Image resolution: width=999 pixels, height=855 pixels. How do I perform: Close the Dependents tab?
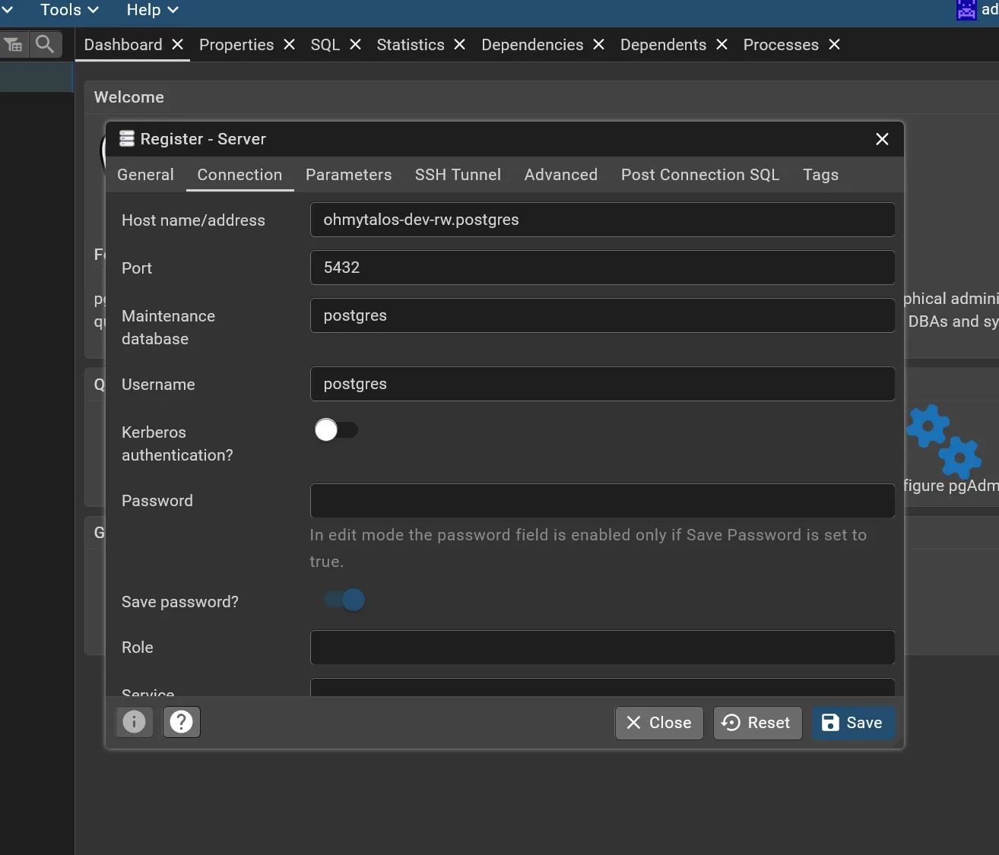(x=721, y=45)
